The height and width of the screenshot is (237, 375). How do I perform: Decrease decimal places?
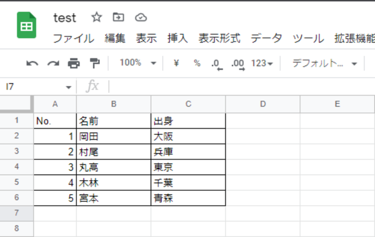click(x=216, y=64)
